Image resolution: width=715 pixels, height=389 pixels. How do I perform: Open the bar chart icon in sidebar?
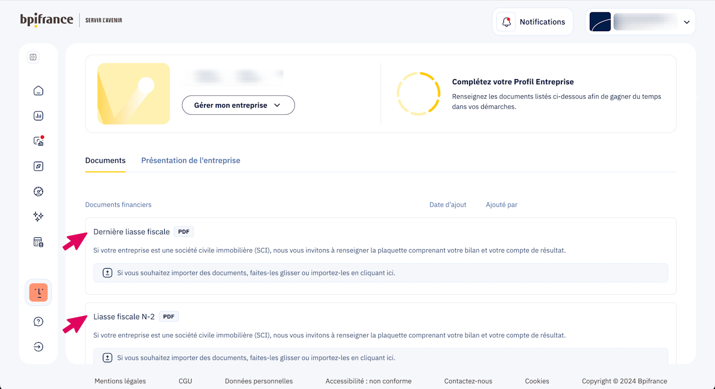click(39, 116)
